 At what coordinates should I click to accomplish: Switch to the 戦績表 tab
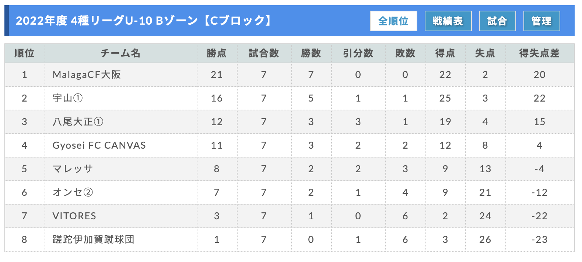tap(448, 21)
